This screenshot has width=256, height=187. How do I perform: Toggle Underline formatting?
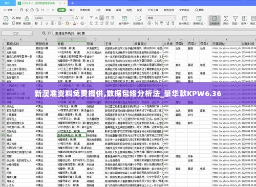click(47, 24)
